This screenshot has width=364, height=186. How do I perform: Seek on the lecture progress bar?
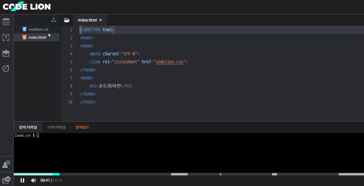189,174
